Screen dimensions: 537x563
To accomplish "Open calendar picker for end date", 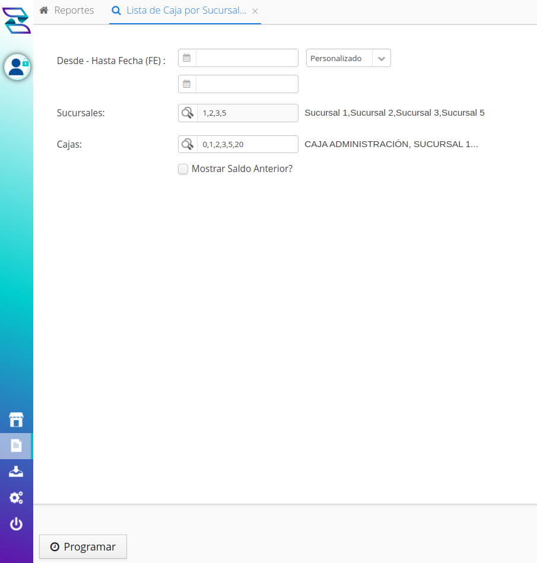I will (x=187, y=84).
